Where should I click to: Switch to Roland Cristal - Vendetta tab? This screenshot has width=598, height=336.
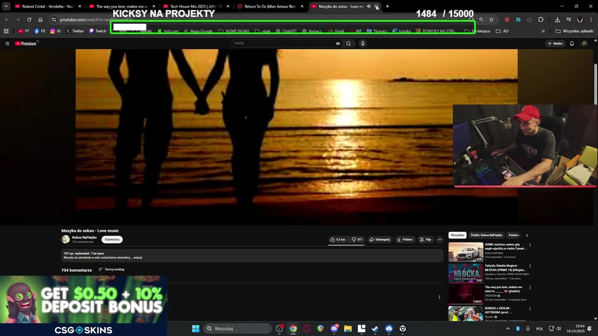click(x=49, y=7)
